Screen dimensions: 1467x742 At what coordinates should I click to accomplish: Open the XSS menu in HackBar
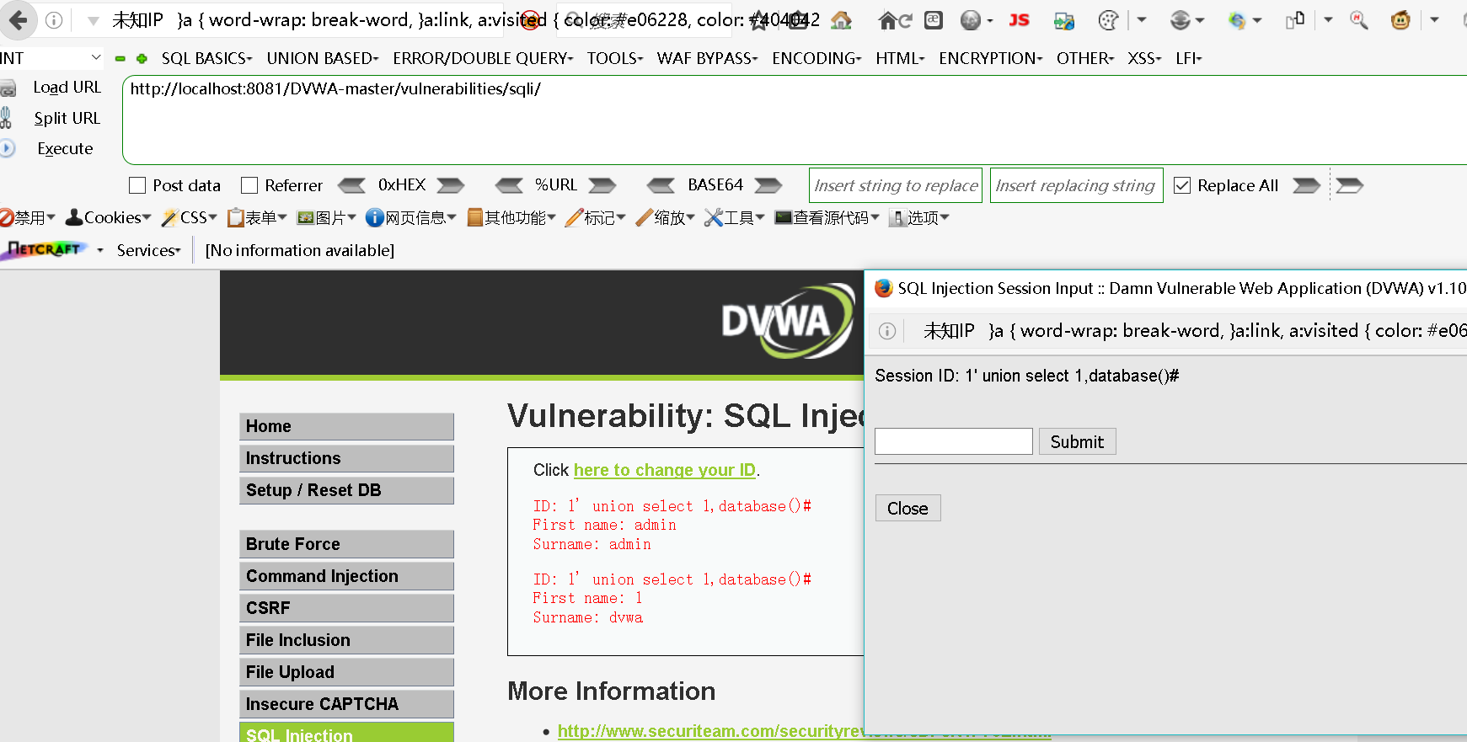[x=1144, y=58]
